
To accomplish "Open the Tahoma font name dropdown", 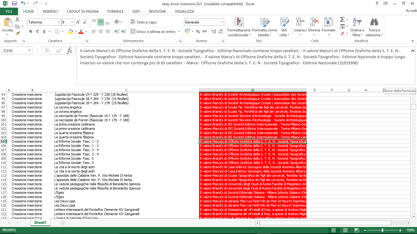I will 59,22.
